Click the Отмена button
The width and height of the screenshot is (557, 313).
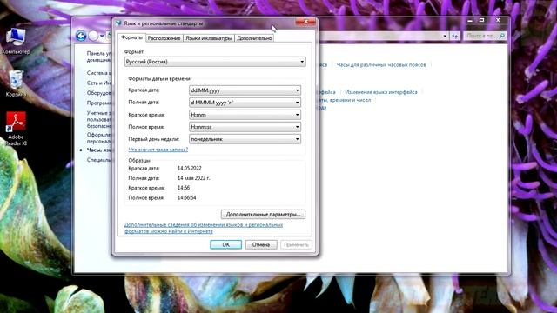[x=261, y=244]
